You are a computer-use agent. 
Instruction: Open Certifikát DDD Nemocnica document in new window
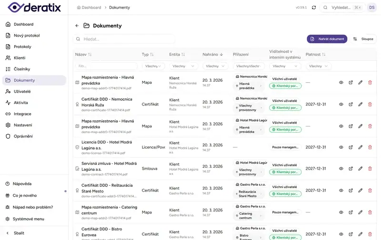(x=351, y=104)
